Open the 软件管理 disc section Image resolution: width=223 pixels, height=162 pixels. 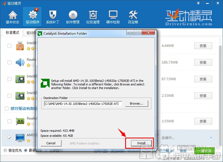pyautogui.click(x=73, y=17)
